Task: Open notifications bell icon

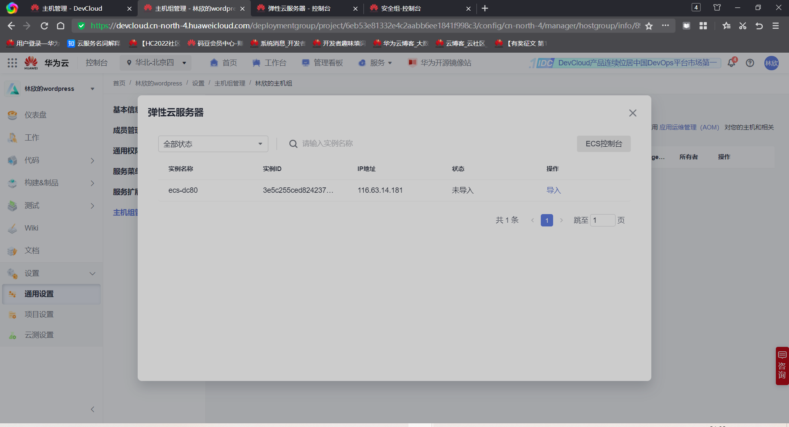Action: point(731,63)
